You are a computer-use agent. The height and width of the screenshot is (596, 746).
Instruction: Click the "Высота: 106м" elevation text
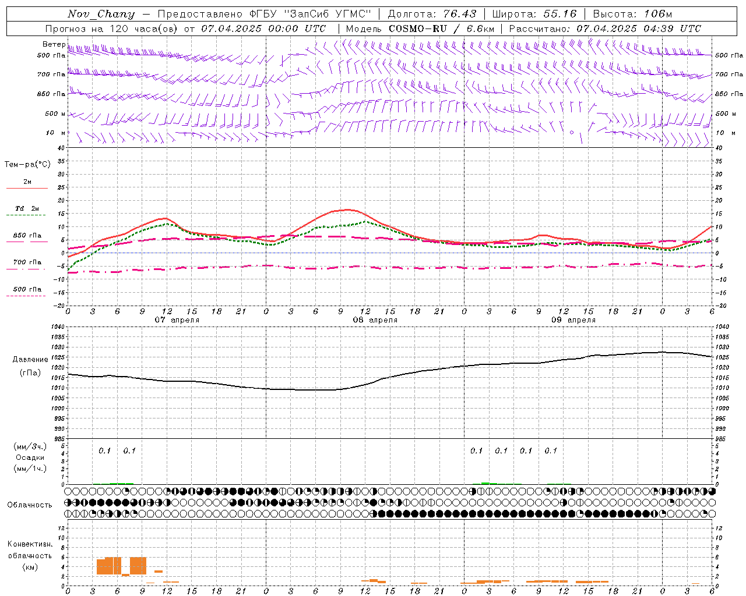tap(632, 14)
